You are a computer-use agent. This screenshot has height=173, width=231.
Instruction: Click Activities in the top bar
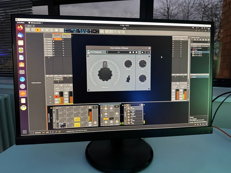click(x=21, y=22)
